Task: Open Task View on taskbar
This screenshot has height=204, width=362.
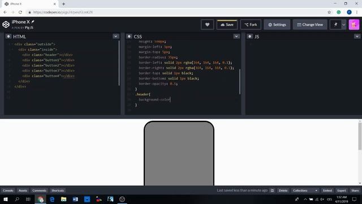Action: [x=28, y=199]
